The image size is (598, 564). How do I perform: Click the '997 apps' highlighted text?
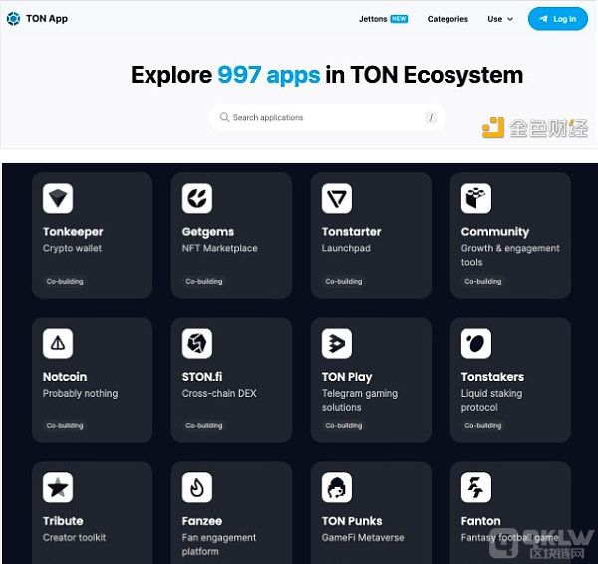[x=268, y=75]
